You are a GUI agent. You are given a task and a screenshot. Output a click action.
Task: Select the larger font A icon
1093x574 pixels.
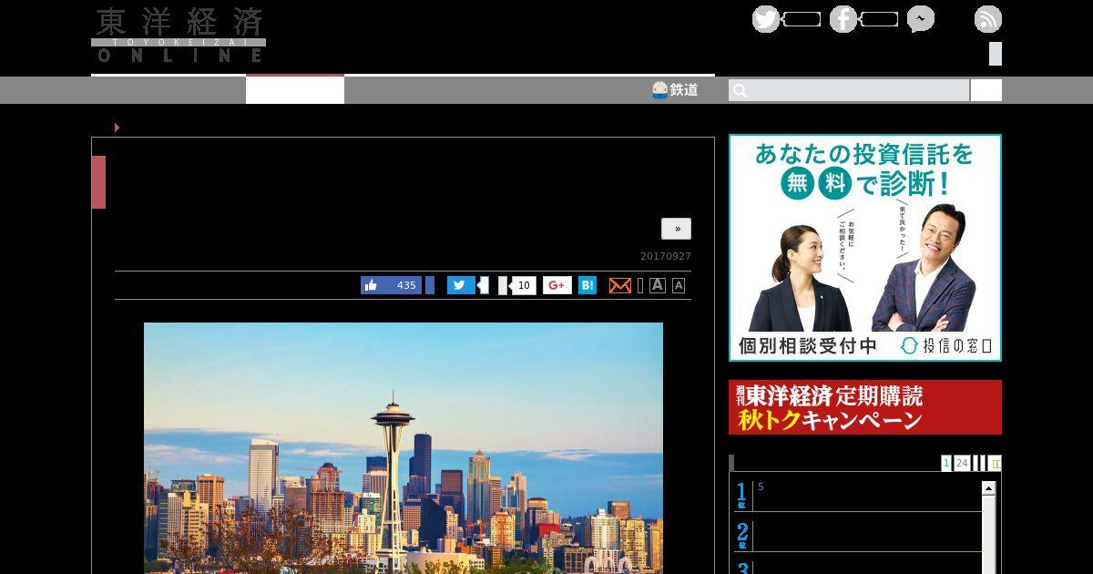657,285
